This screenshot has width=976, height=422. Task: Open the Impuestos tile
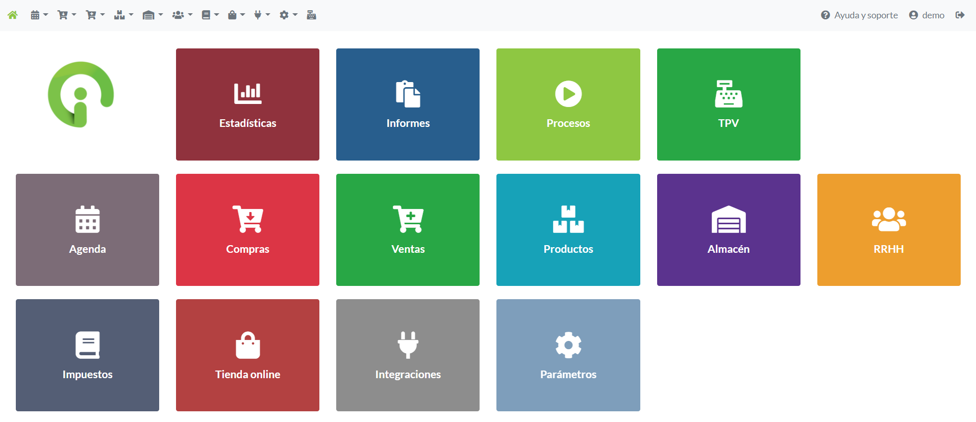pyautogui.click(x=87, y=355)
